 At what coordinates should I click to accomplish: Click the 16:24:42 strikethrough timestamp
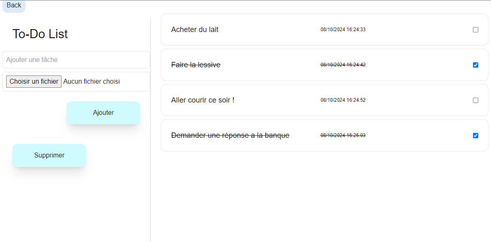[343, 65]
